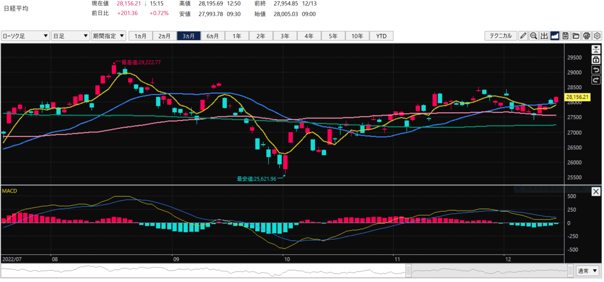
Task: Click the 日経平均 title
Action: (16, 9)
